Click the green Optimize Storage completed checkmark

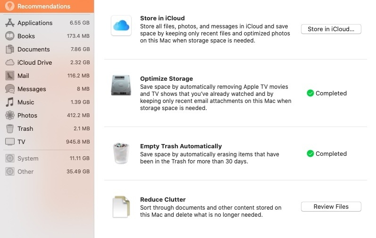click(310, 93)
